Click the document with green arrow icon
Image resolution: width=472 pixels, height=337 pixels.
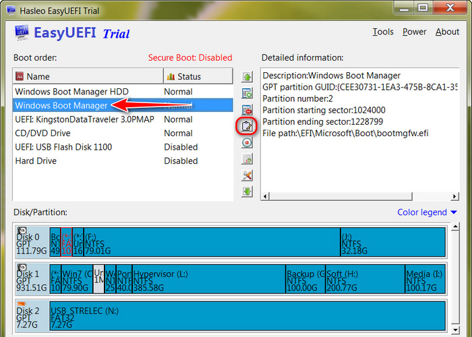point(247,159)
